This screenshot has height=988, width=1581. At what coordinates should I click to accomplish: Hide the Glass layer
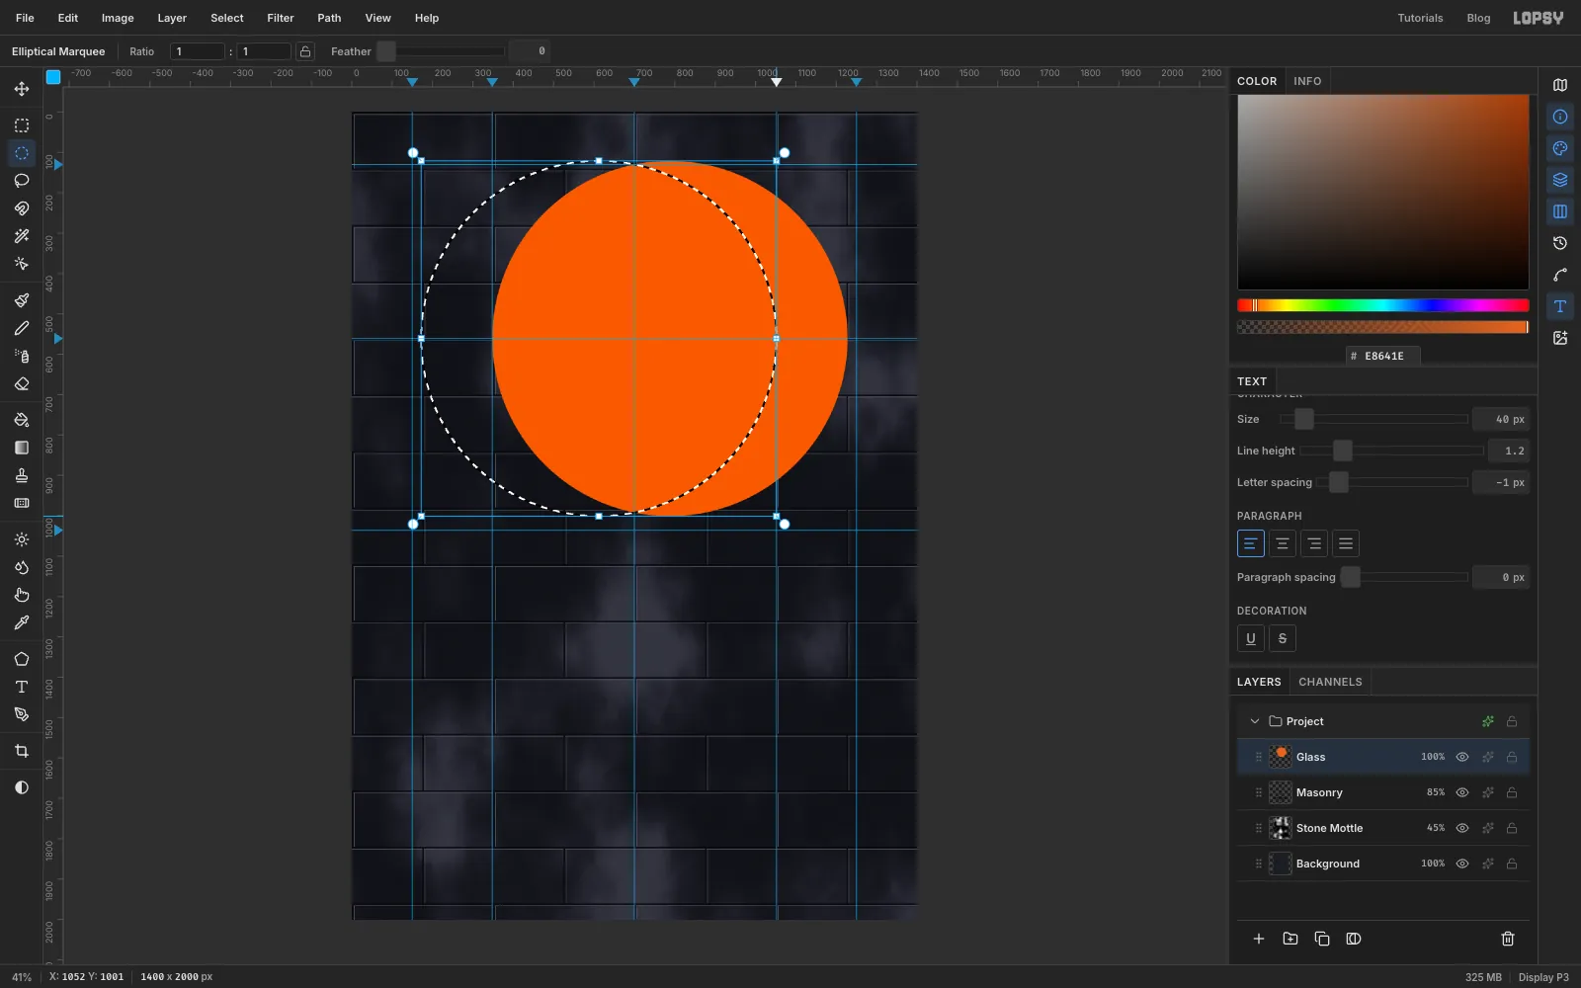[1462, 757]
